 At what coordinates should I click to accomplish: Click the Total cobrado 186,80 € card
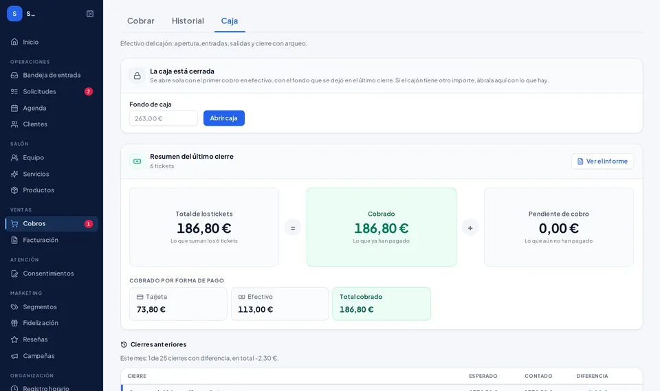(382, 304)
